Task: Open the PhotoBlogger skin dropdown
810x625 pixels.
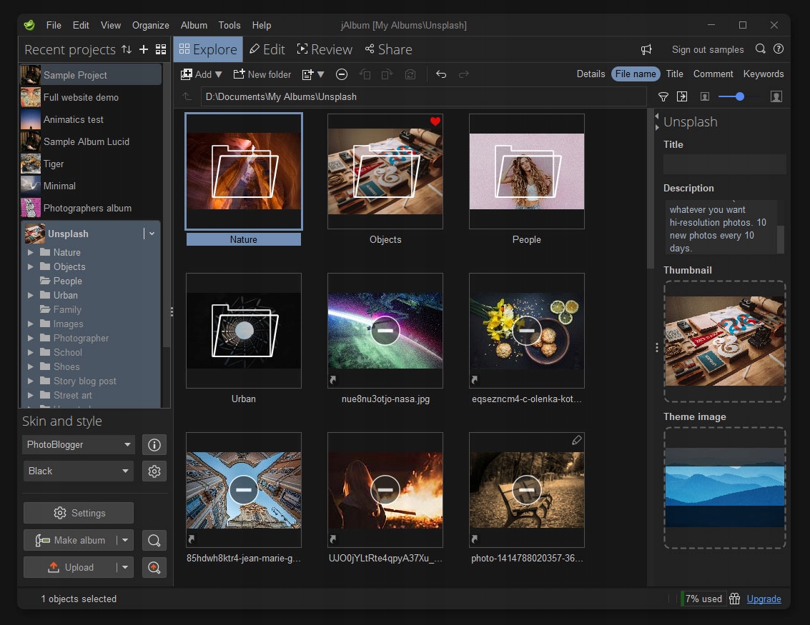Action: pyautogui.click(x=79, y=444)
